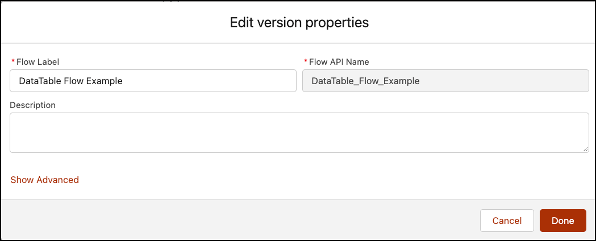This screenshot has width=596, height=241.
Task: Click the blank area right of Show Advanced
Action: coord(284,180)
